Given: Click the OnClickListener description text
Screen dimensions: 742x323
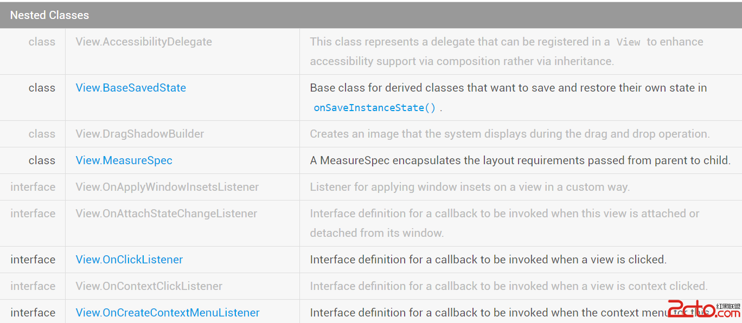Looking at the screenshot, I should pyautogui.click(x=488, y=260).
